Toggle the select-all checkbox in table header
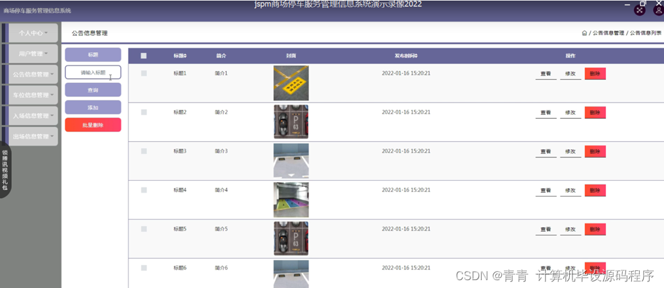The image size is (664, 288). pyautogui.click(x=144, y=56)
